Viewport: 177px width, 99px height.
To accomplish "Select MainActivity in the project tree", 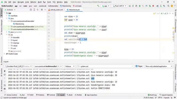I will [20, 24].
